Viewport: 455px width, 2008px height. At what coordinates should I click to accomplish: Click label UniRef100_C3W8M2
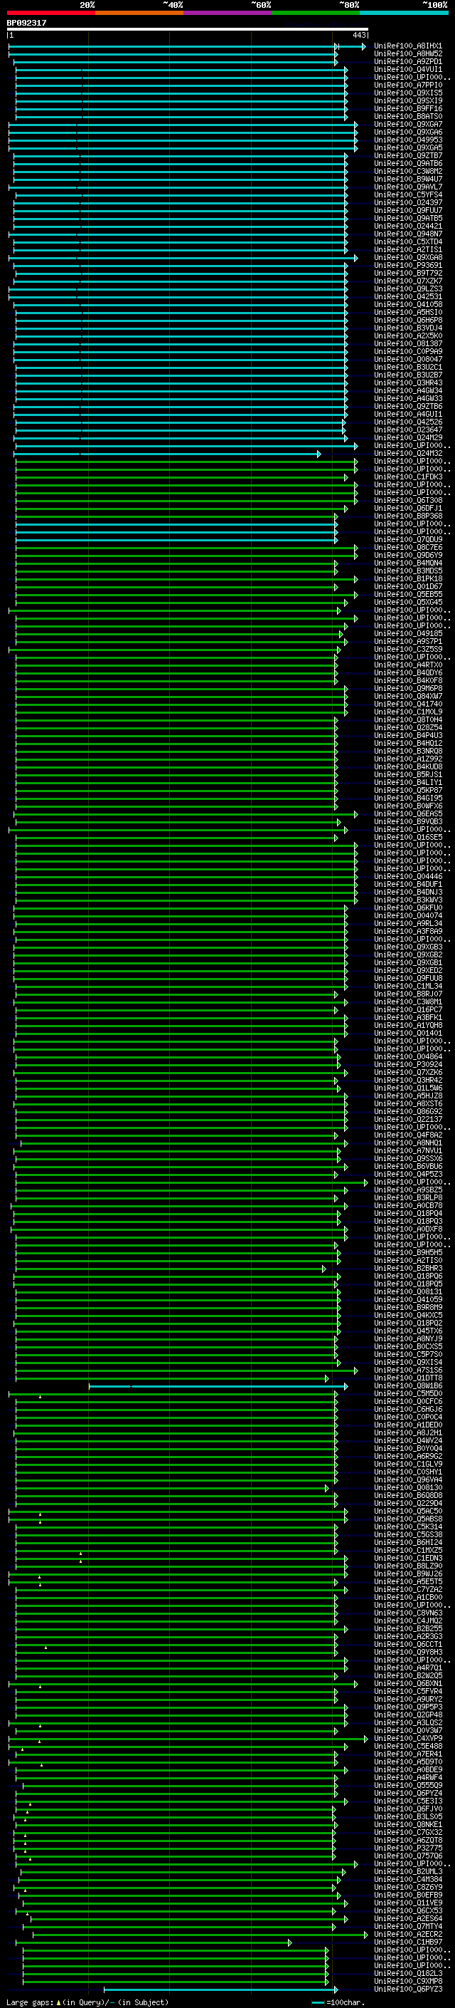click(x=407, y=172)
